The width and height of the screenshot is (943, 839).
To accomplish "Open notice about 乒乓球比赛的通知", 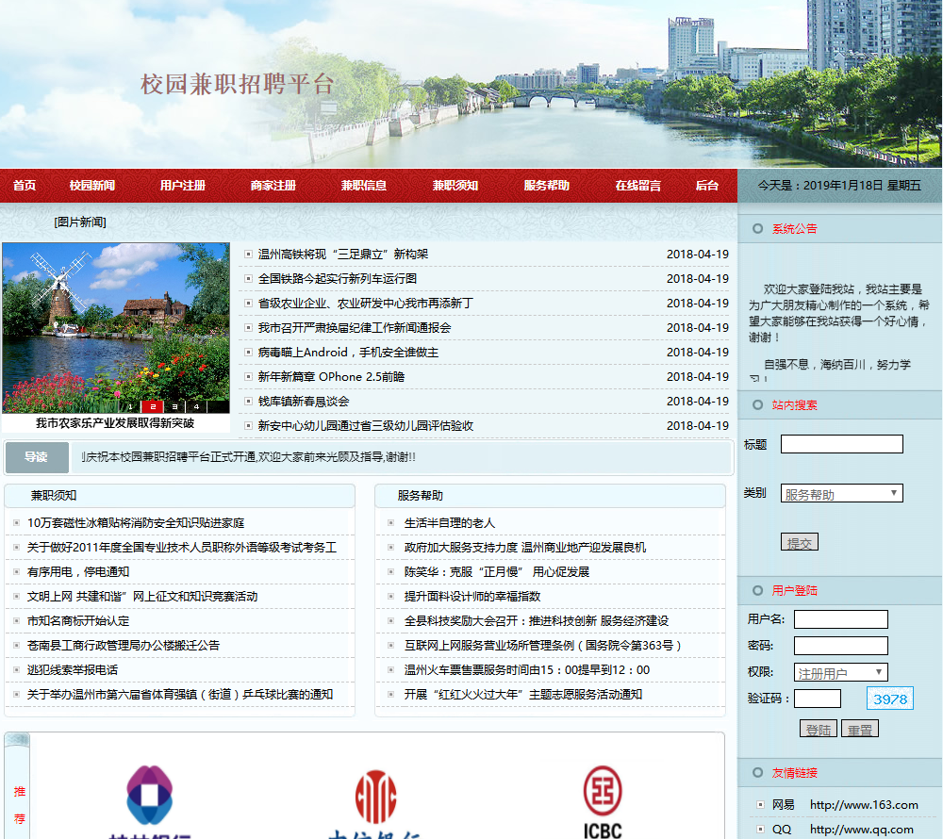I will pos(180,695).
